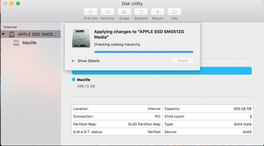Click the Internal sidebar section header

point(10,27)
